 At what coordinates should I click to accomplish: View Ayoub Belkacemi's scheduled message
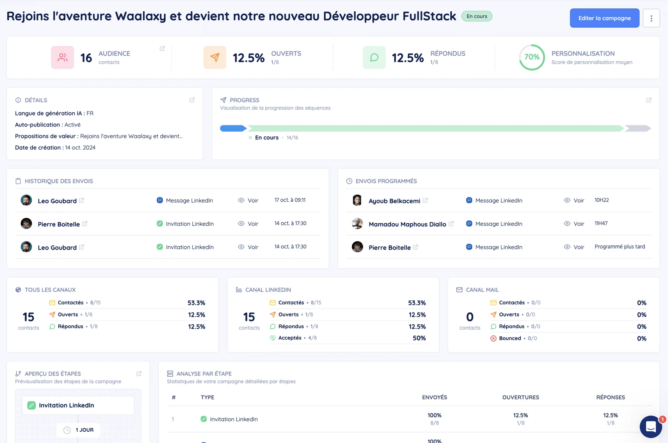click(x=574, y=200)
